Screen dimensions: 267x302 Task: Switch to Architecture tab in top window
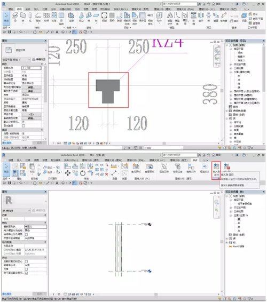point(11,9)
